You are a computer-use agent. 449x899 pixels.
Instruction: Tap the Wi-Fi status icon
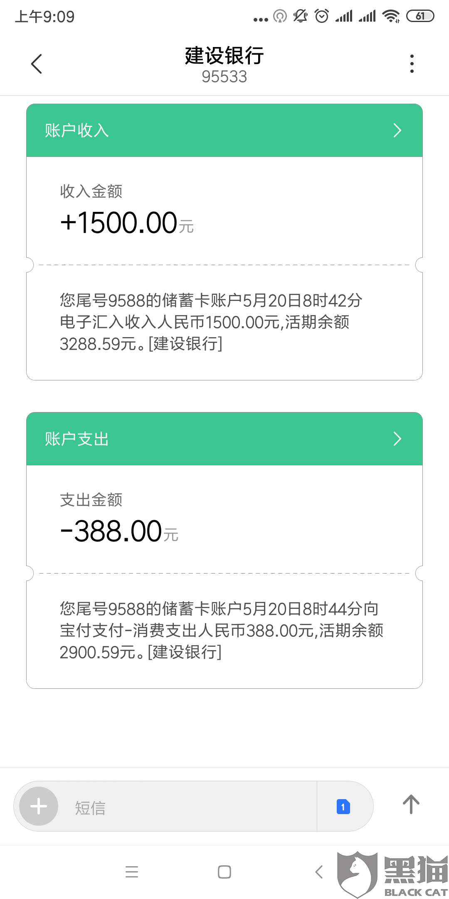click(391, 16)
